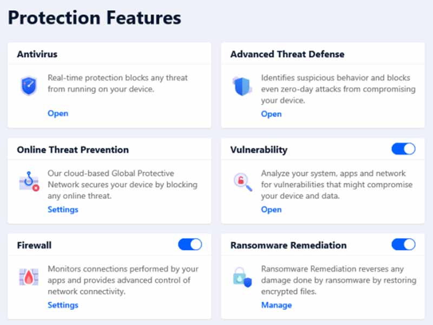Click the Ransomware Remediation description text
This screenshot has width=433, height=325.
point(339,280)
